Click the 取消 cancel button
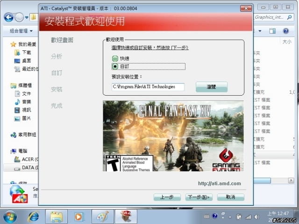Screen dimensions: 299x224 [230, 197]
